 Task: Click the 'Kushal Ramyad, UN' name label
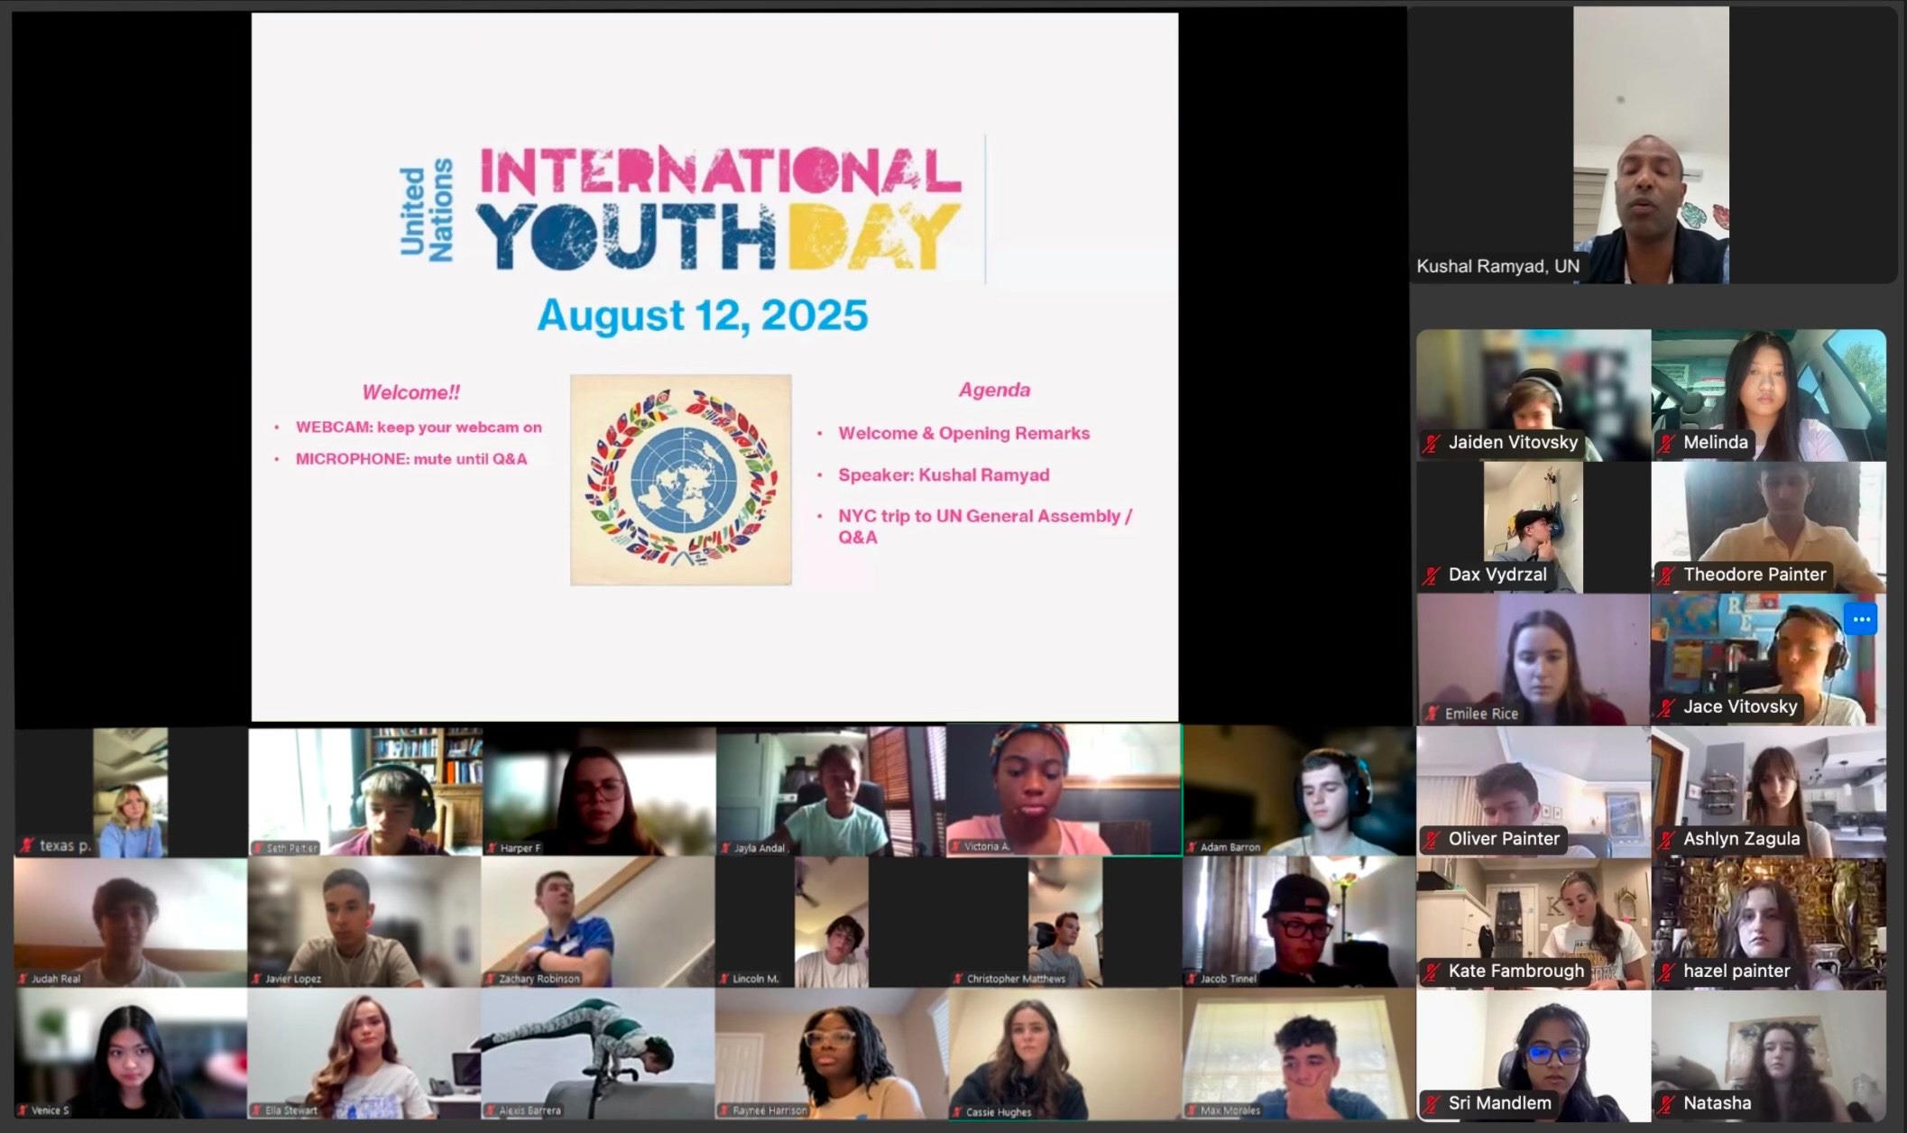click(x=1497, y=266)
